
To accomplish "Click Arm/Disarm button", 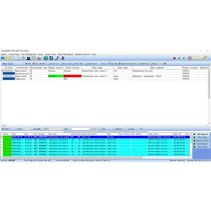I will 143,64.
